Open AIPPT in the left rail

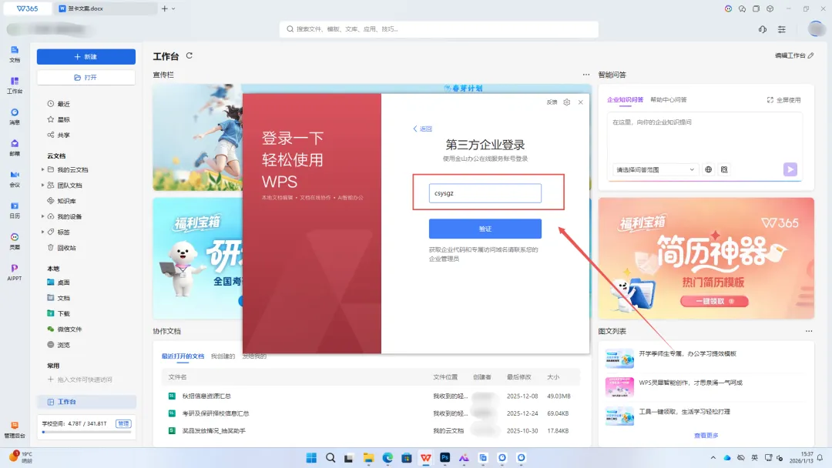15,272
